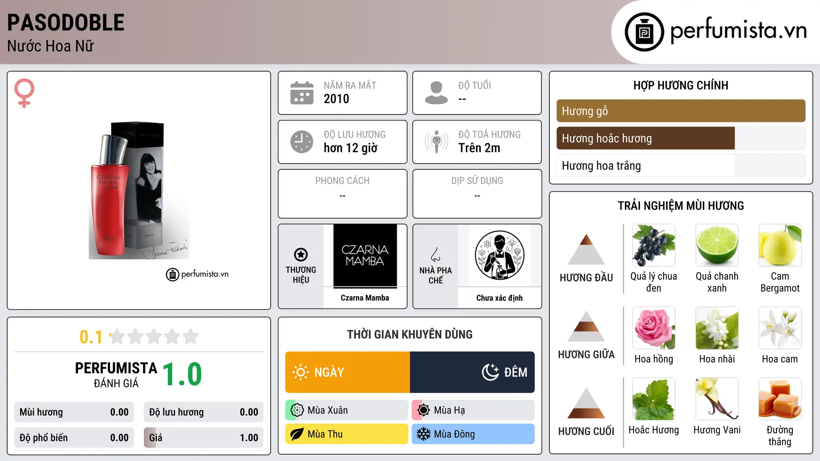Select the Mùa Hạ season bar
This screenshot has width=820, height=461.
coord(473,410)
